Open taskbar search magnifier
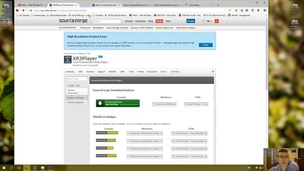The width and height of the screenshot is (304, 171). pos(11,168)
